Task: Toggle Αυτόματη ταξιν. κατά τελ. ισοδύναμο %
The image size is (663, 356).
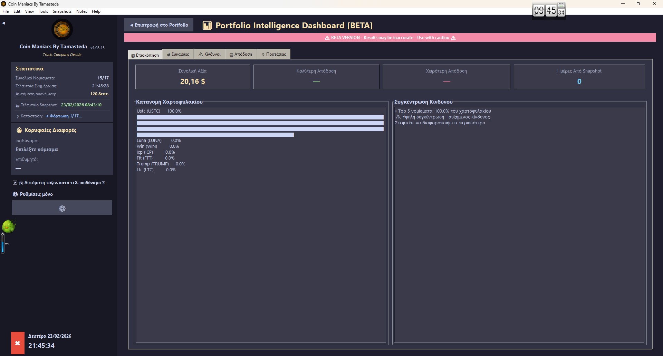Action: click(x=15, y=182)
